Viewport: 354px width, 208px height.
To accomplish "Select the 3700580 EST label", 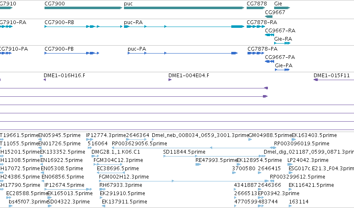I will point(244,169).
